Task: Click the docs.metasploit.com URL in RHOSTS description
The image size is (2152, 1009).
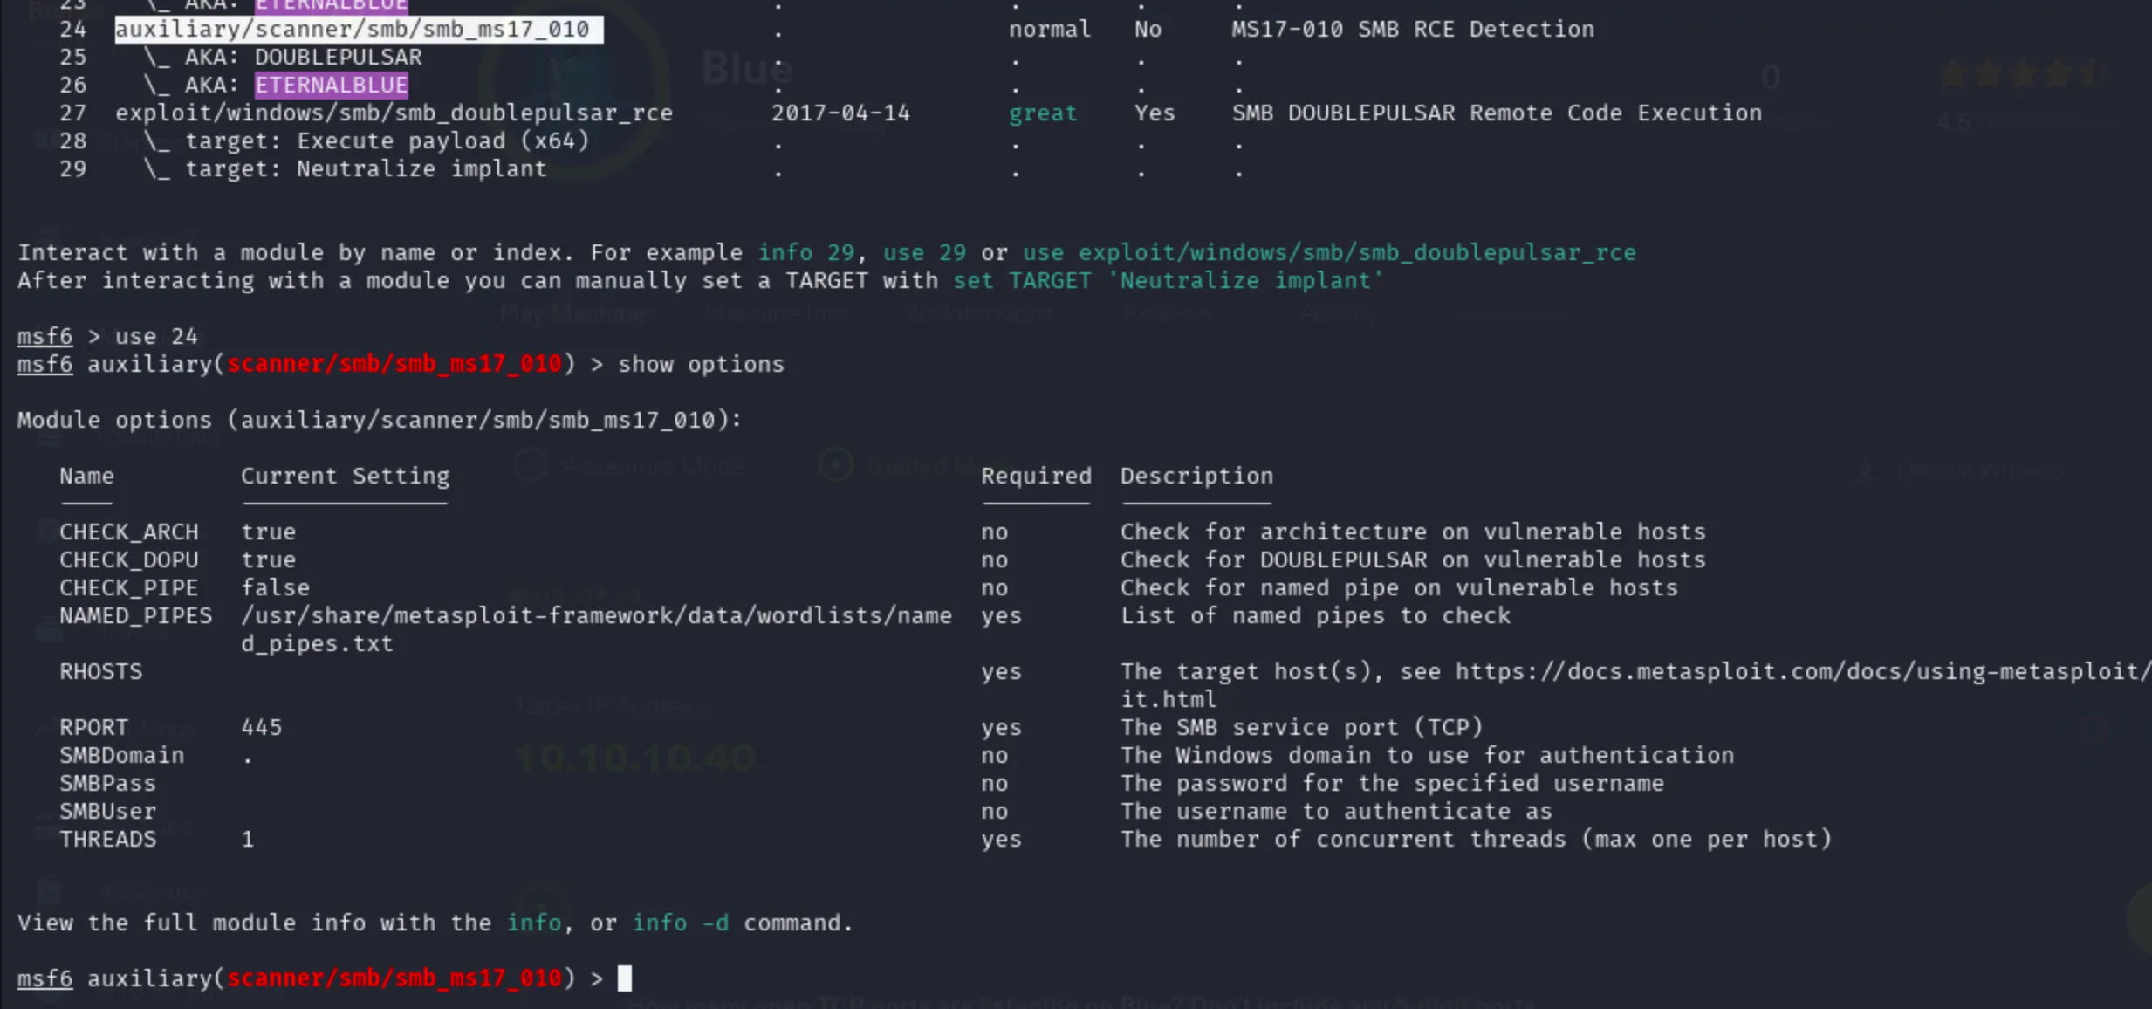Action: click(x=1803, y=672)
